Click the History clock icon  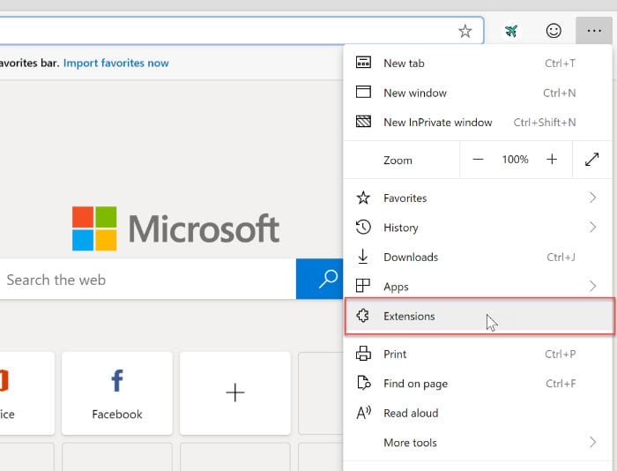coord(363,228)
